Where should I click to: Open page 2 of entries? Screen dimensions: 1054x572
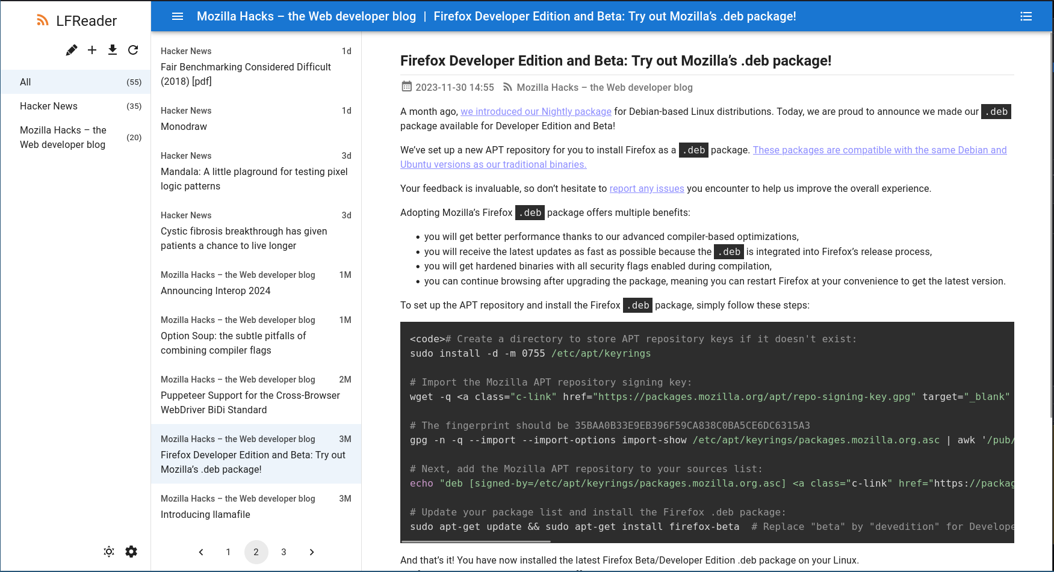coord(256,552)
